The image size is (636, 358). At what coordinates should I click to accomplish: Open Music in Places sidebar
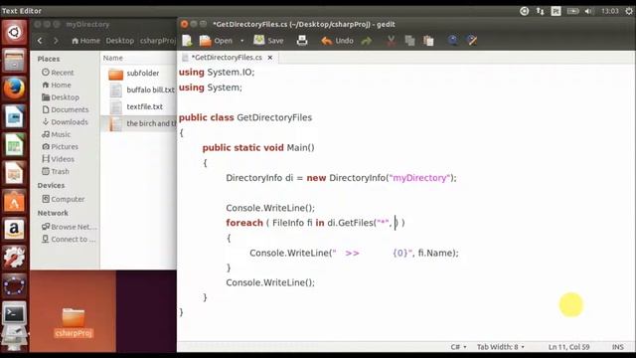(56, 134)
